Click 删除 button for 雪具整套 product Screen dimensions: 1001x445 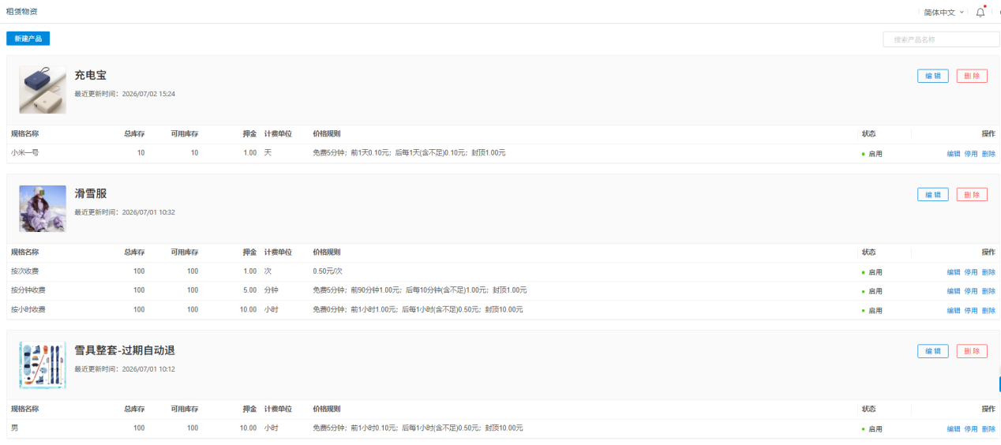[x=972, y=351]
